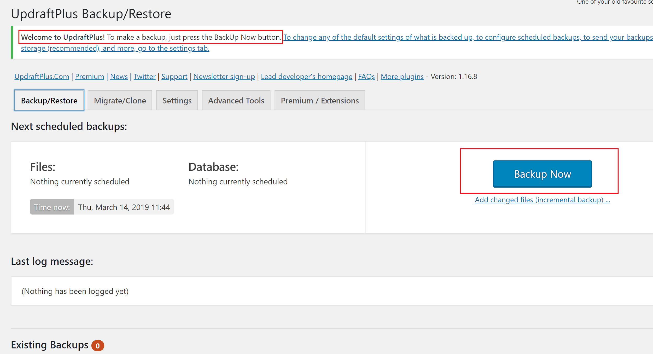Click '(Nothing has been logged yet)' log text
This screenshot has width=653, height=354.
coord(75,291)
